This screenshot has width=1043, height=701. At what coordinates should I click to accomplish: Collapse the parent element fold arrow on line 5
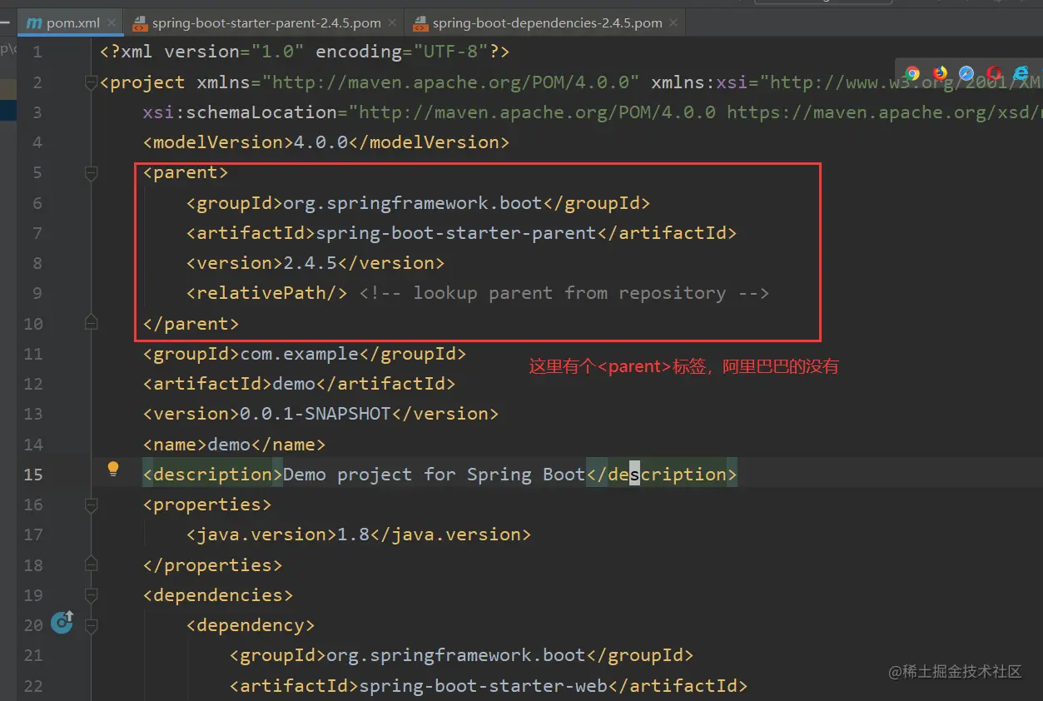pyautogui.click(x=92, y=173)
